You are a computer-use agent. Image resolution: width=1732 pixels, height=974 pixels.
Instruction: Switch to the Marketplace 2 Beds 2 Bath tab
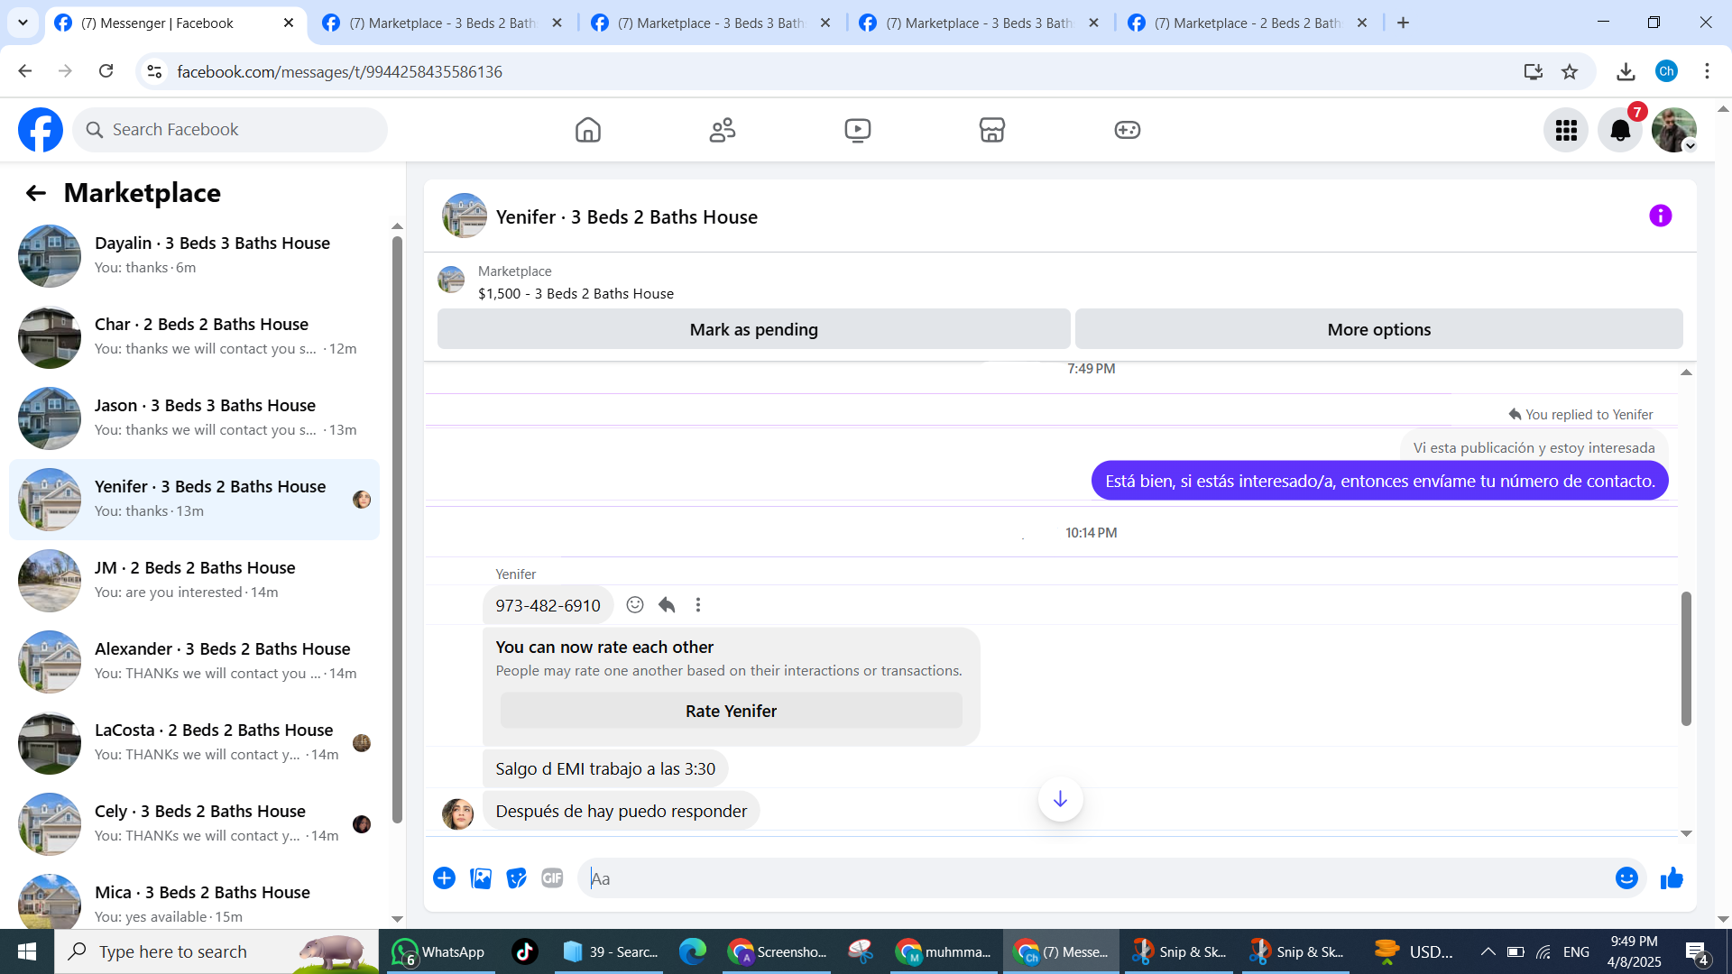(1249, 23)
